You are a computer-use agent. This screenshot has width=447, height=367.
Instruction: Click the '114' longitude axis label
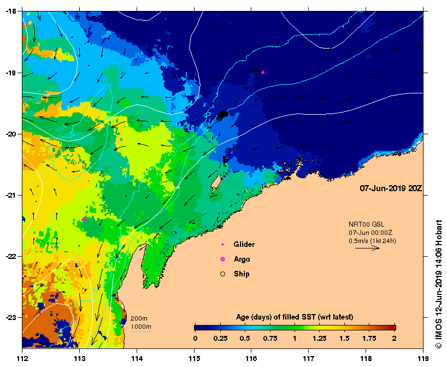click(x=137, y=358)
